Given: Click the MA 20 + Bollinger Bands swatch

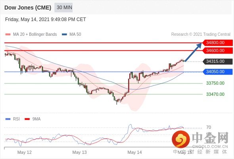Looking at the screenshot, I should tap(8, 35).
